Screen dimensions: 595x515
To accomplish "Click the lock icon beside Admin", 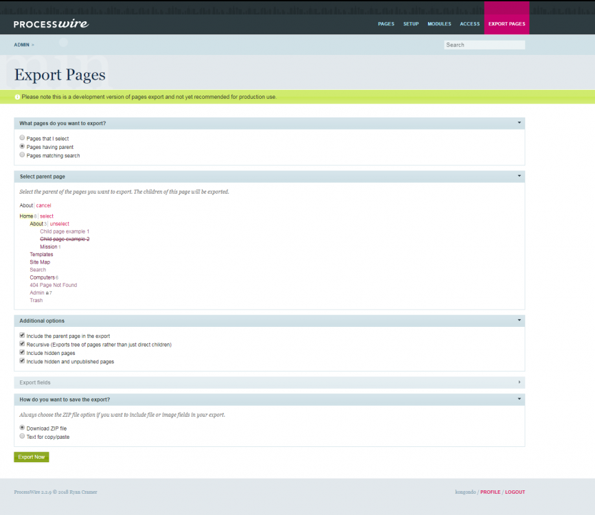I will point(47,293).
